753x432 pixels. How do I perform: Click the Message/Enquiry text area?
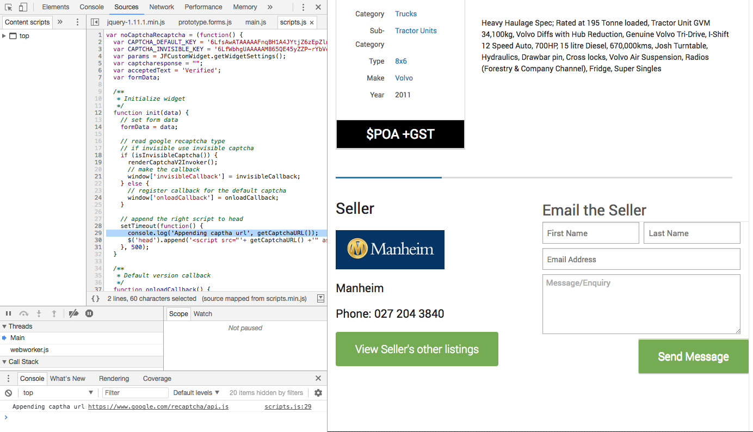(x=641, y=304)
